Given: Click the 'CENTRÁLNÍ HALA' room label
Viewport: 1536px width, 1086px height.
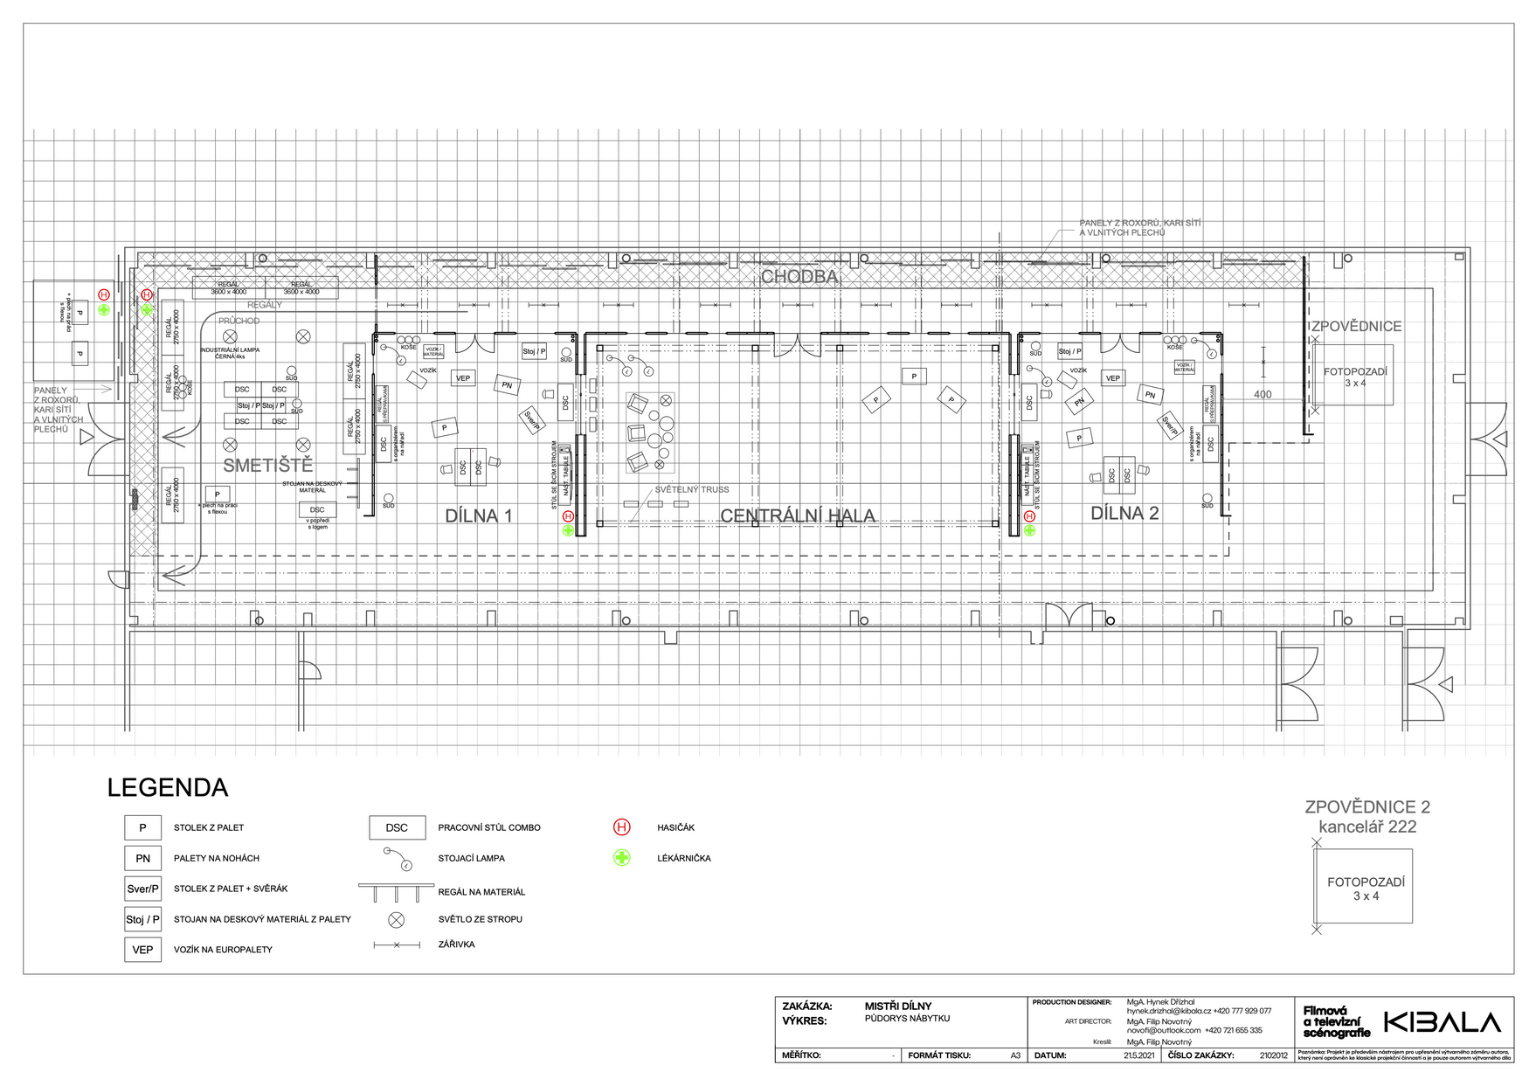Looking at the screenshot, I should [797, 515].
